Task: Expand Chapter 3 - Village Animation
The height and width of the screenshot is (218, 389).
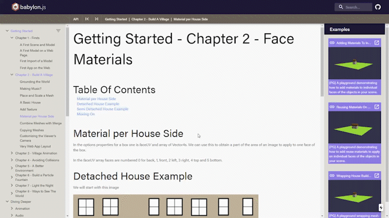Action: pyautogui.click(x=12, y=153)
